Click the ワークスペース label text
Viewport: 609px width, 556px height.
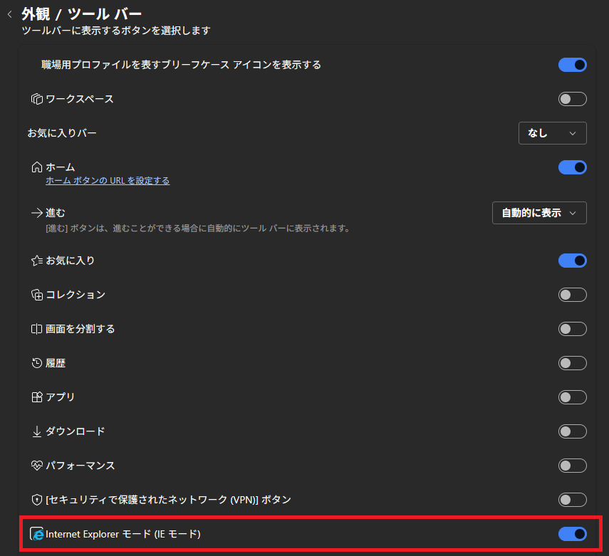pyautogui.click(x=80, y=99)
